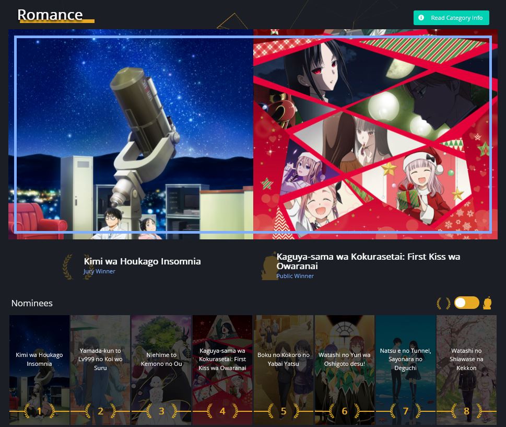Click the Public Winner silhouette icon
Image resolution: width=506 pixels, height=427 pixels.
click(269, 267)
